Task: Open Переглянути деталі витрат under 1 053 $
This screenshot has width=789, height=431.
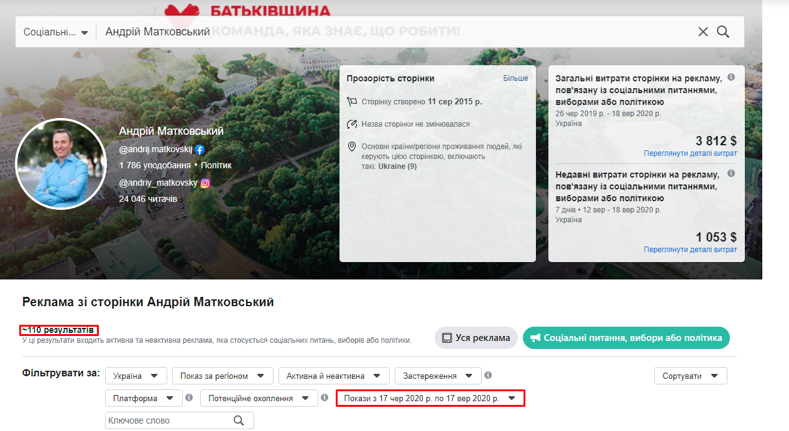Action: tap(690, 250)
